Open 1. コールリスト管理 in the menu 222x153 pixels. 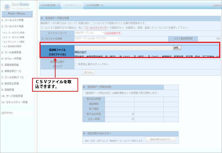point(13,20)
